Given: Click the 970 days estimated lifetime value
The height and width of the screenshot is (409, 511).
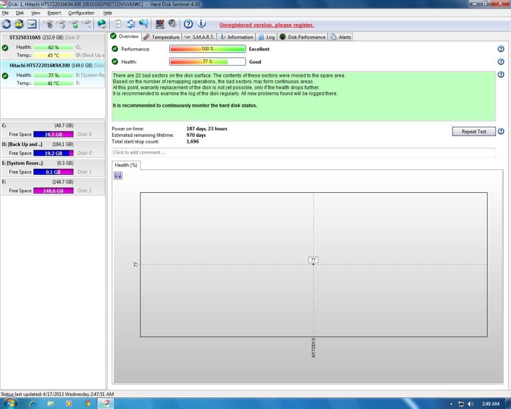Looking at the screenshot, I should point(196,135).
